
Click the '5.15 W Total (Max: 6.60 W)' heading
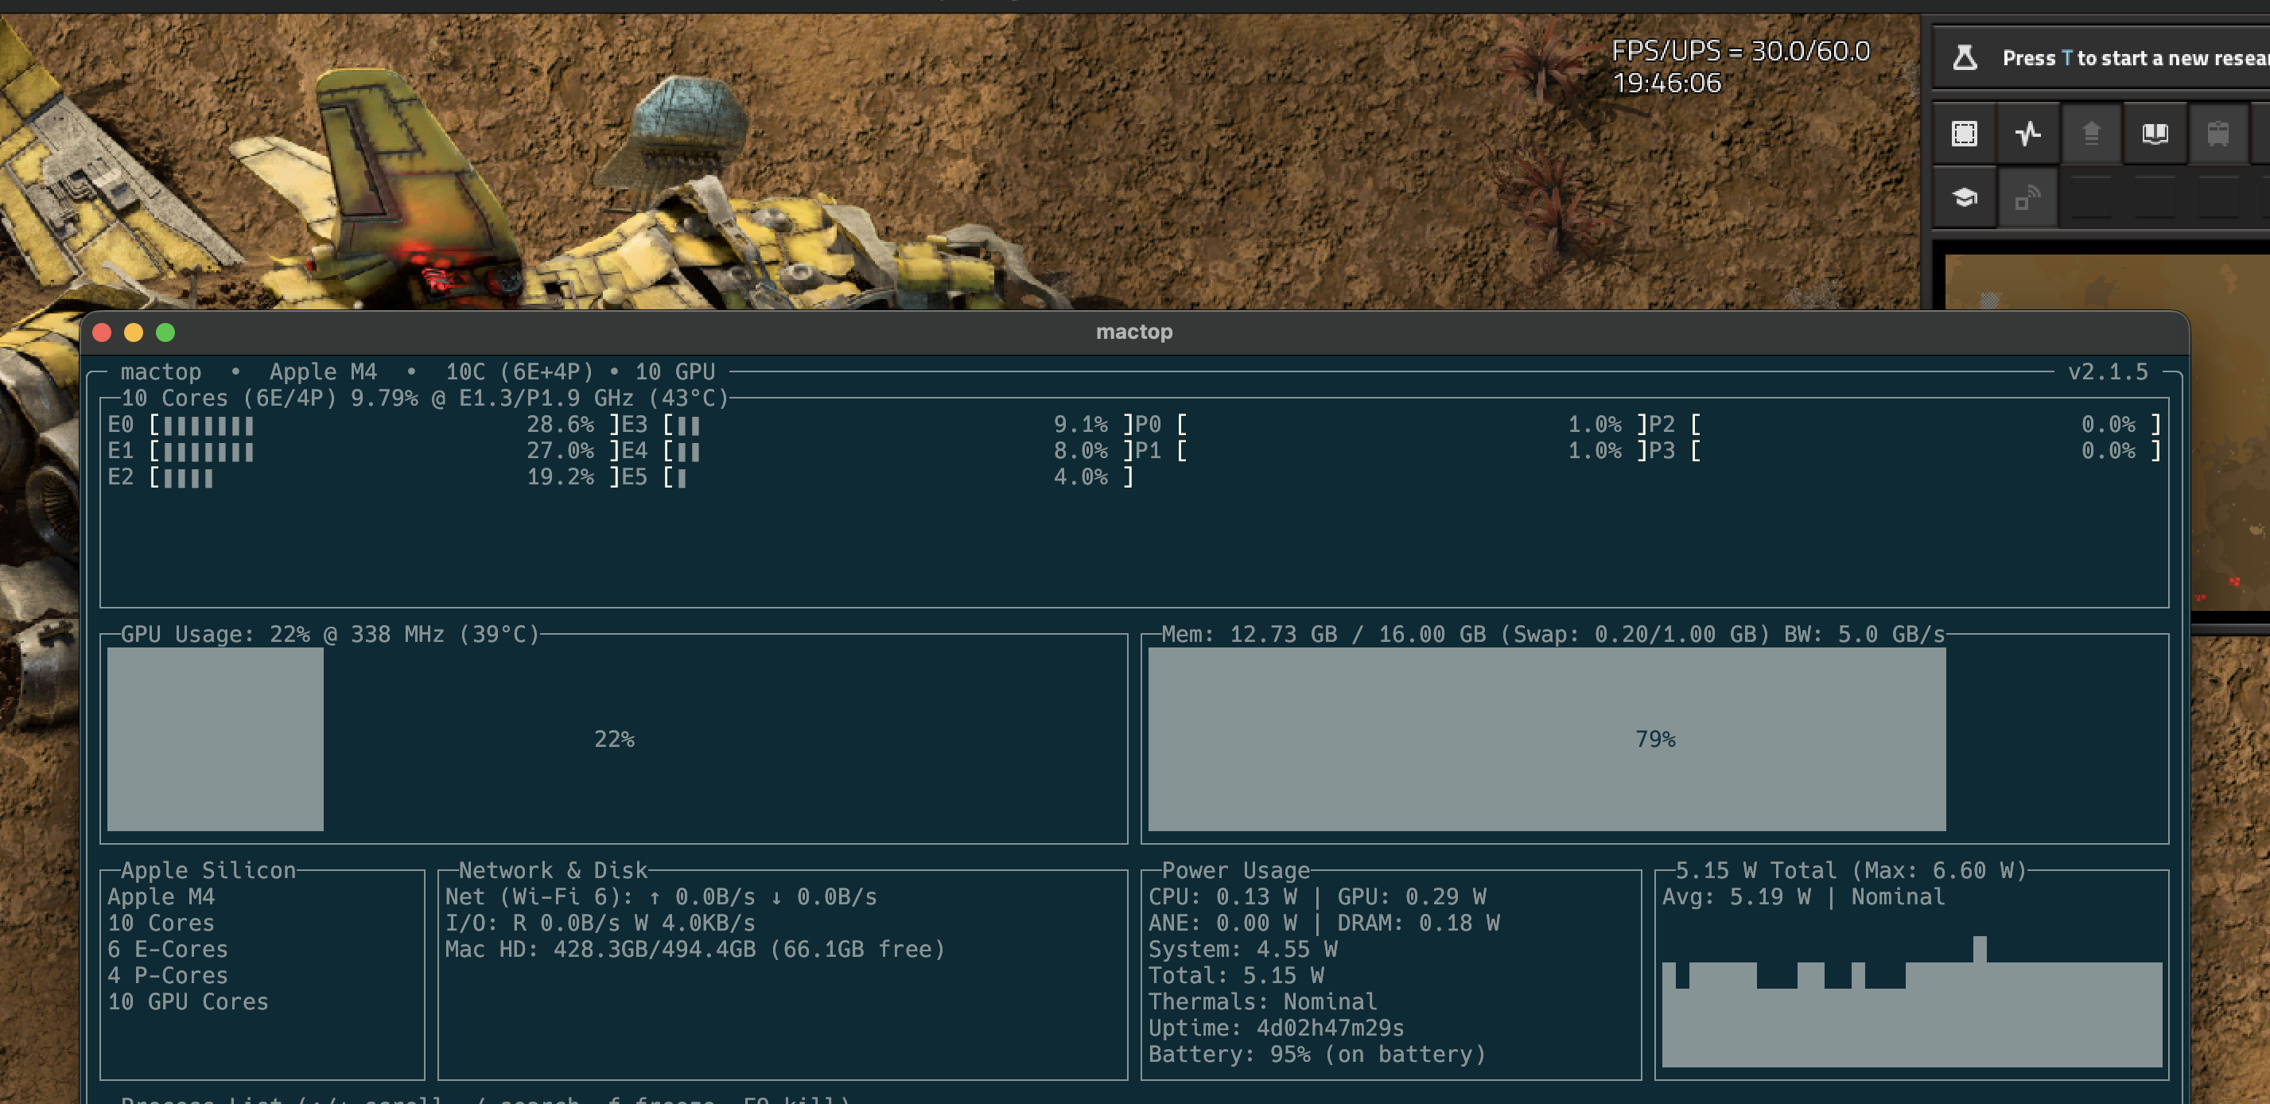(1851, 870)
